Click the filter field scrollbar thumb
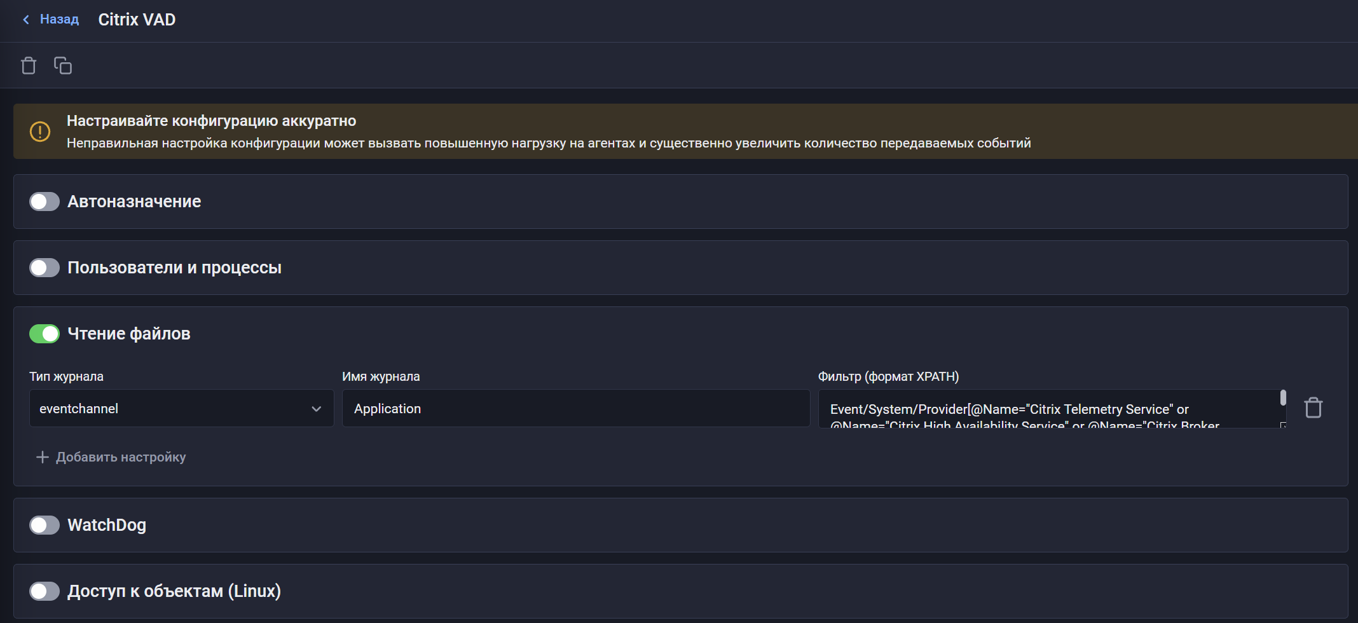This screenshot has width=1358, height=623. click(x=1283, y=397)
